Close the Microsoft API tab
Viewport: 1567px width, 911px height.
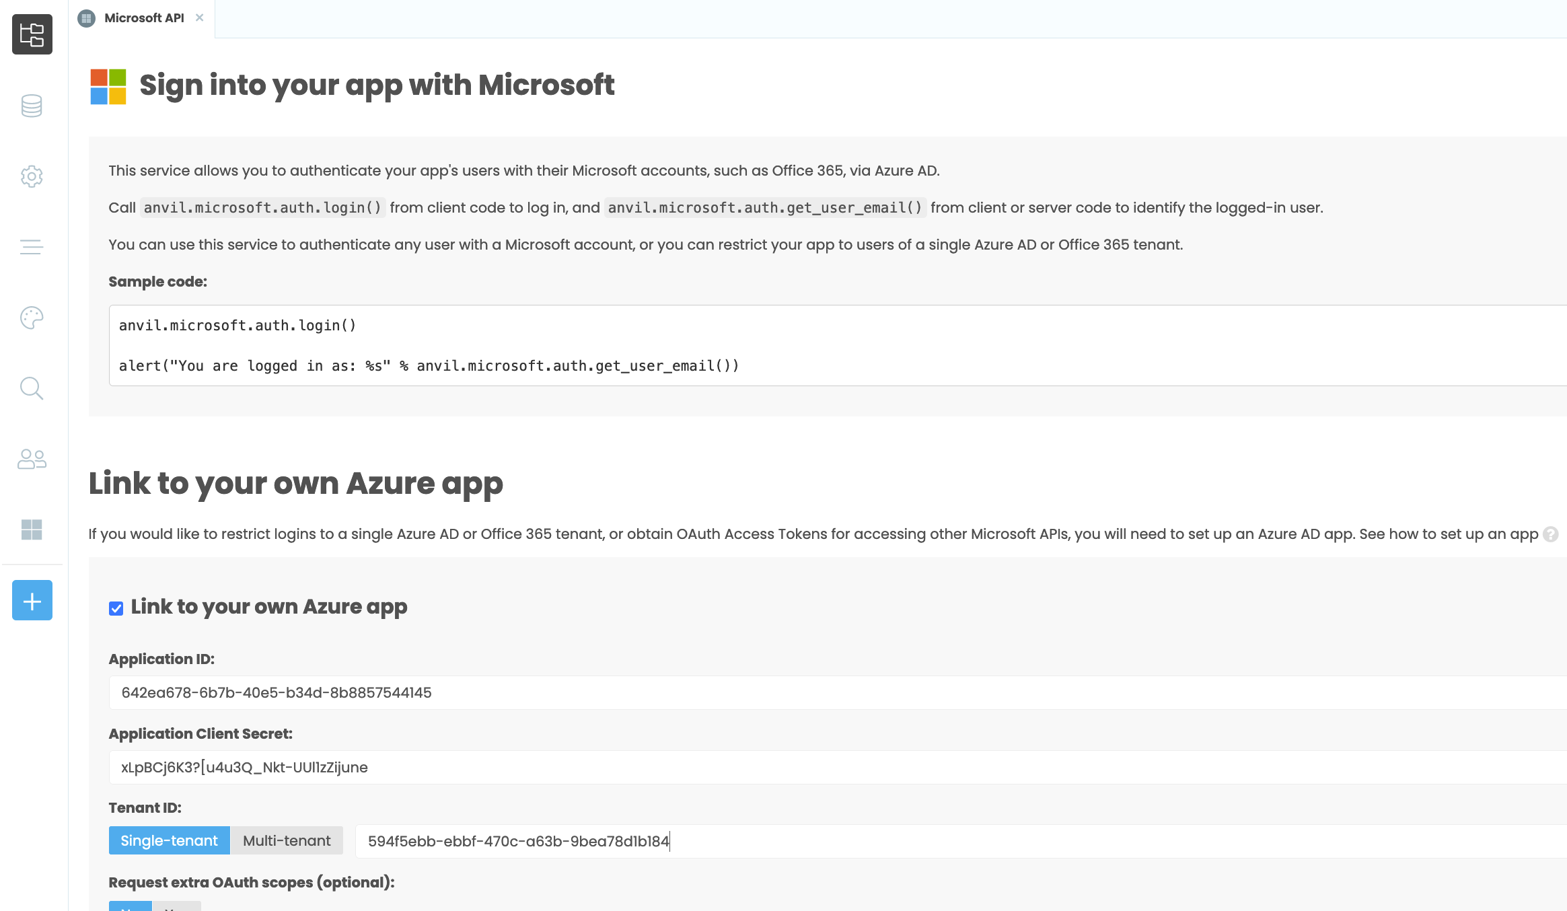point(199,18)
